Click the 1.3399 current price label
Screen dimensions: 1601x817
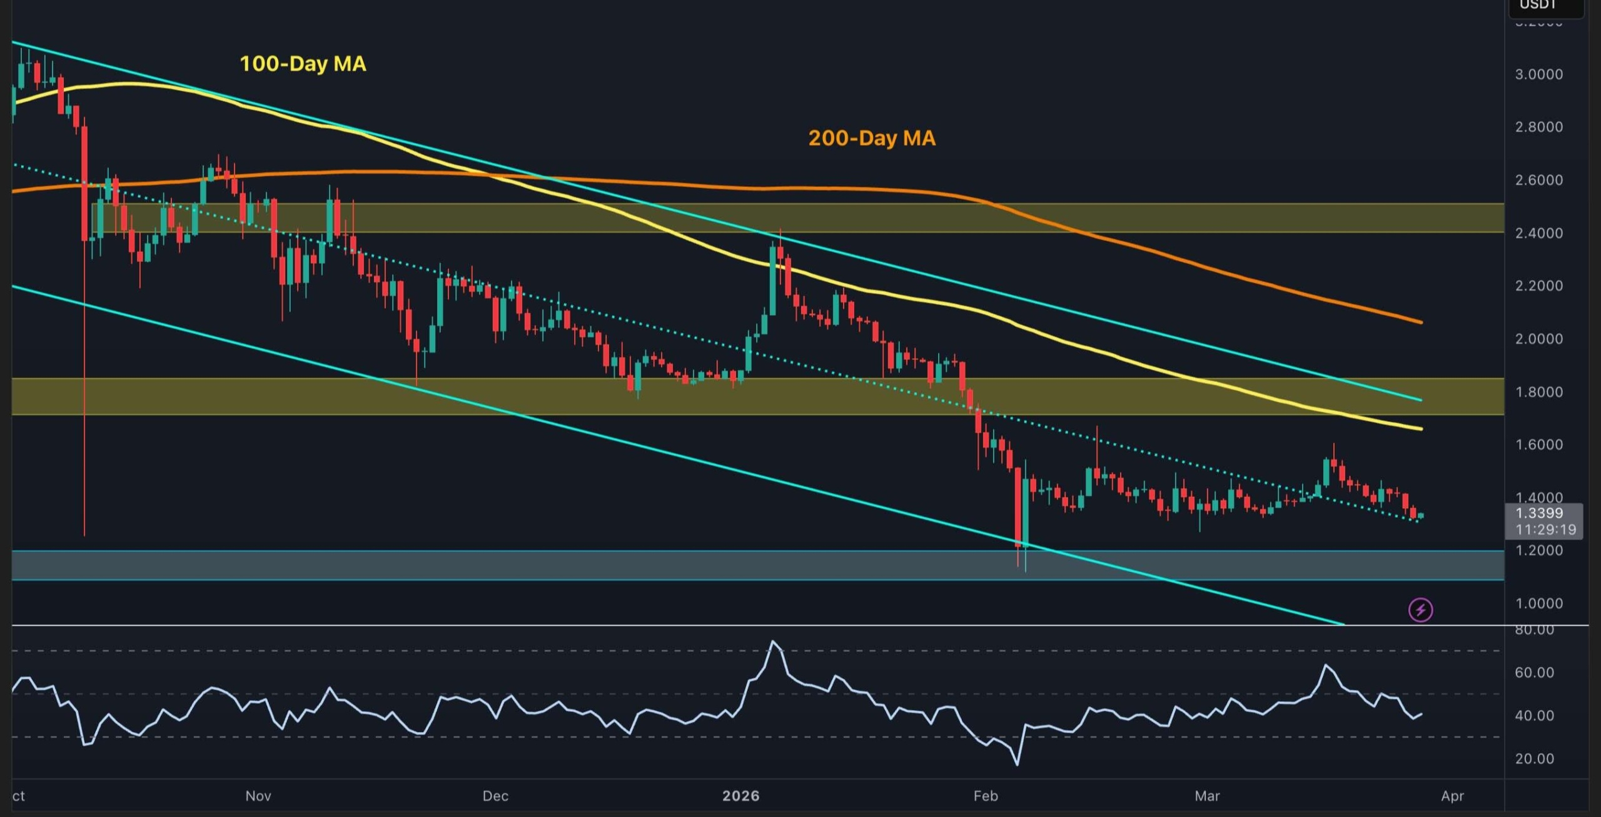1539,513
